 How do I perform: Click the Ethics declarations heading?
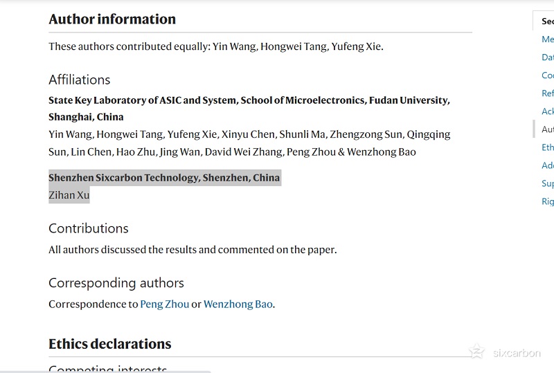[110, 344]
